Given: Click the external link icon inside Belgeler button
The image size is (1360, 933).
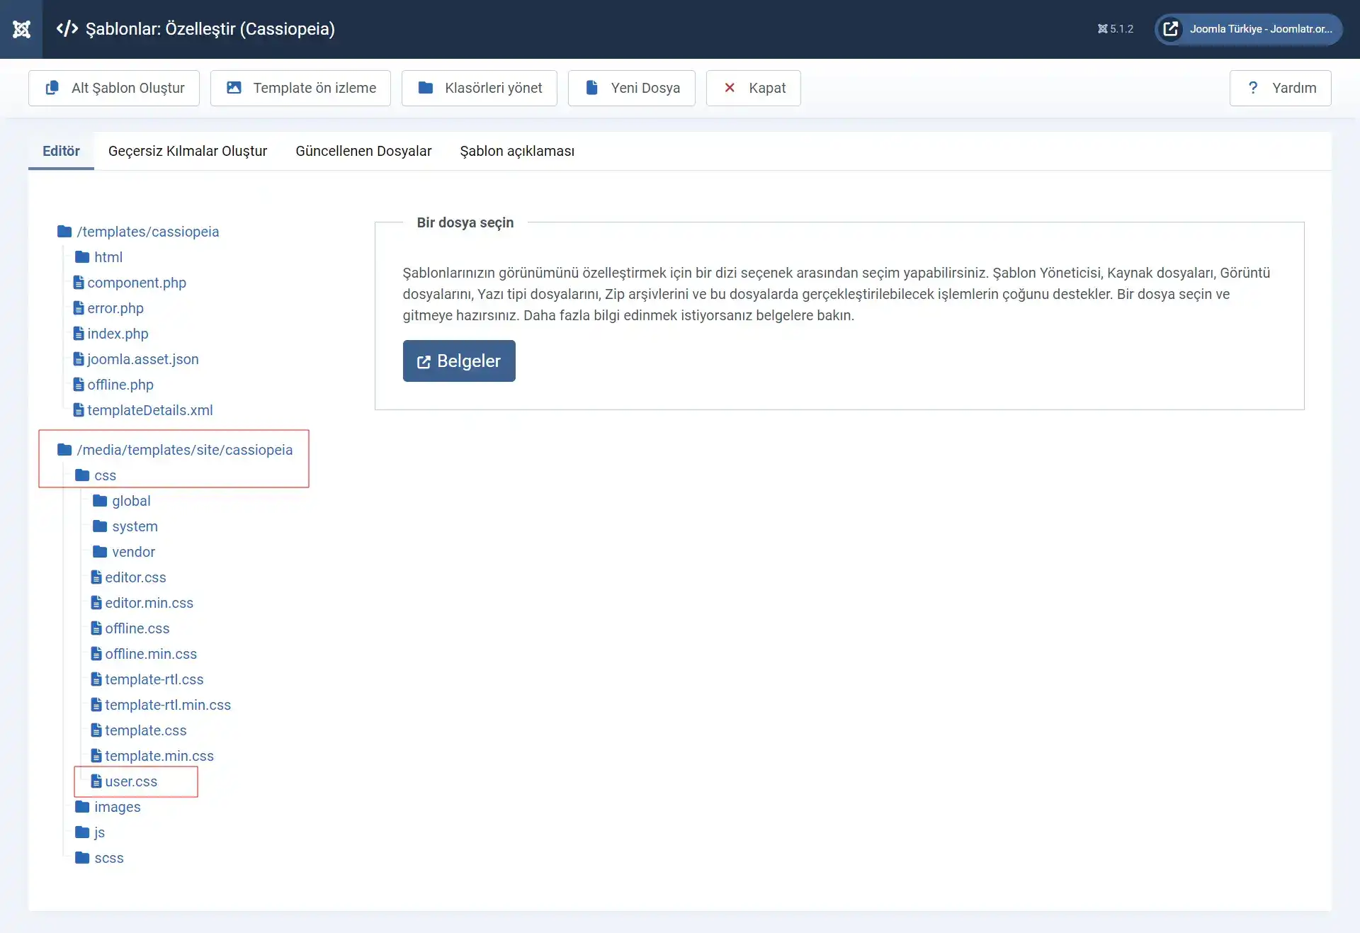Looking at the screenshot, I should [x=424, y=361].
